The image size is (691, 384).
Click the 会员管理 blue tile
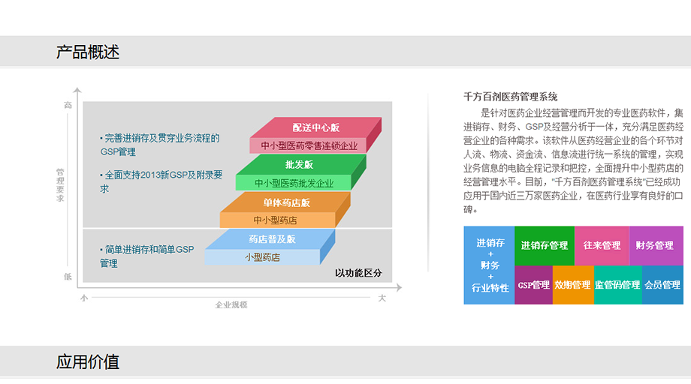pyautogui.click(x=662, y=285)
